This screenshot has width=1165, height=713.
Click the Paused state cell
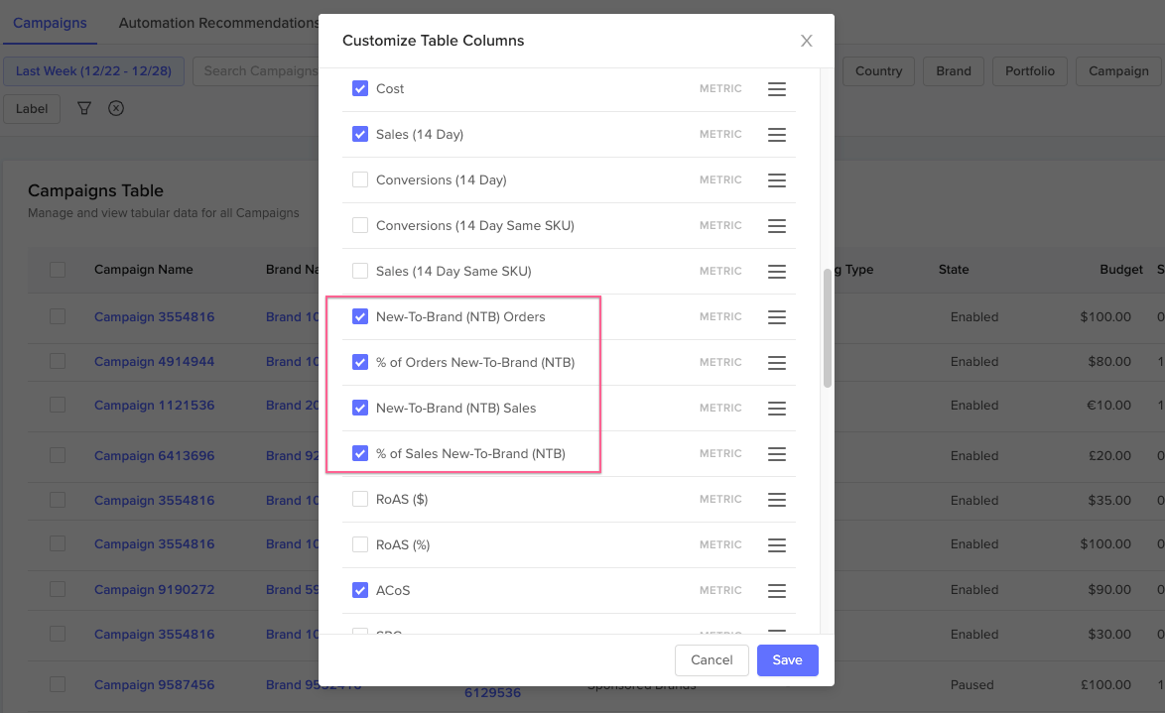point(971,685)
